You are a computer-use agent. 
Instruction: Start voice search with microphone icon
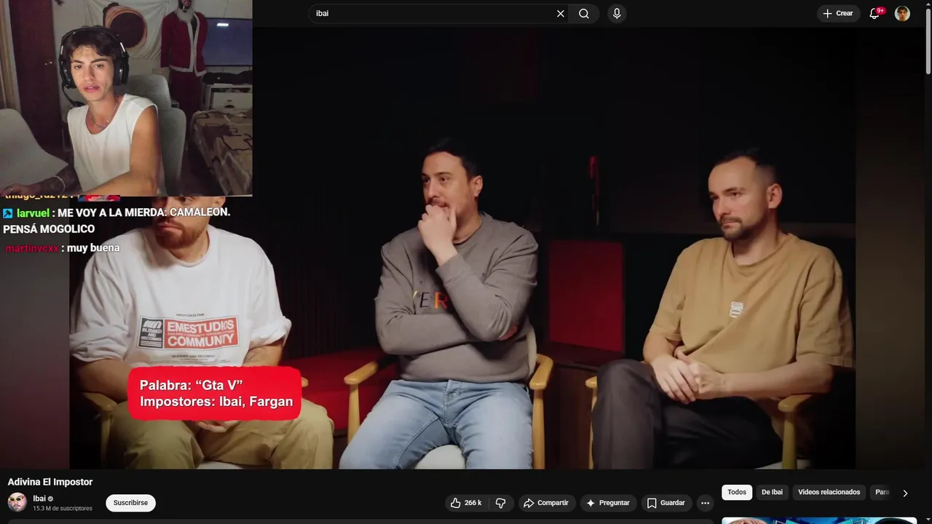pyautogui.click(x=617, y=13)
